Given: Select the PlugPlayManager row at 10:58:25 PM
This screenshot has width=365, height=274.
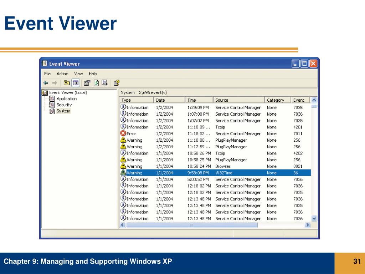Looking at the screenshot, I should pos(215,159).
